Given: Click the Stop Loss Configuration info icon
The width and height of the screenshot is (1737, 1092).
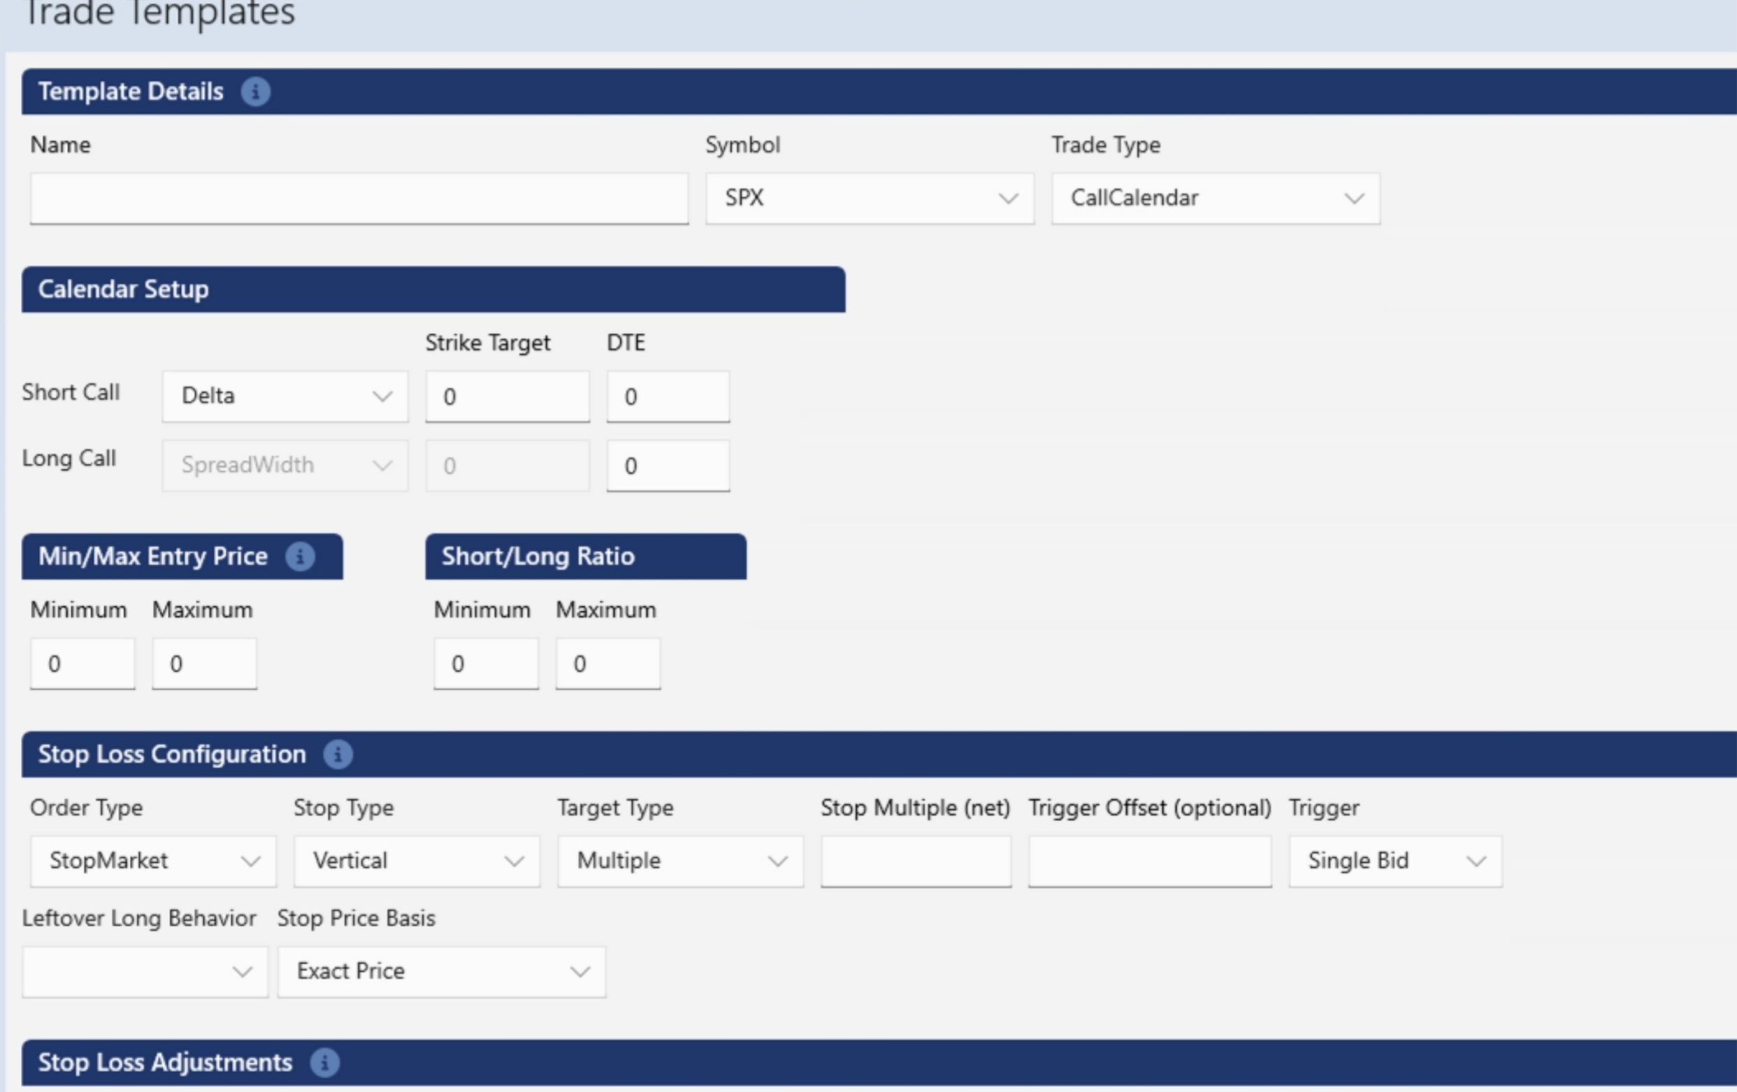Looking at the screenshot, I should 338,754.
